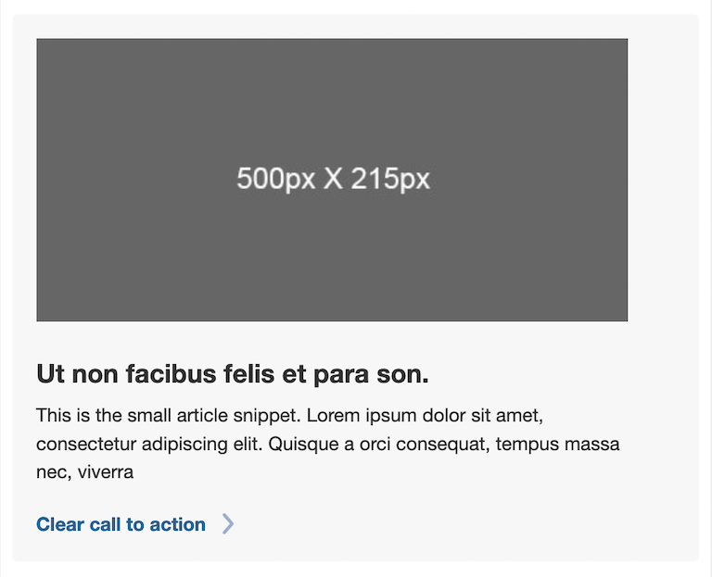
Task: Click the chevron arrow beside Clear call to action
Action: coord(228,524)
